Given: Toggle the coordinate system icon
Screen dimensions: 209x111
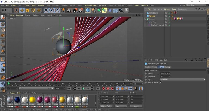Looking at the screenshot, I should pyautogui.click(x=63, y=10).
